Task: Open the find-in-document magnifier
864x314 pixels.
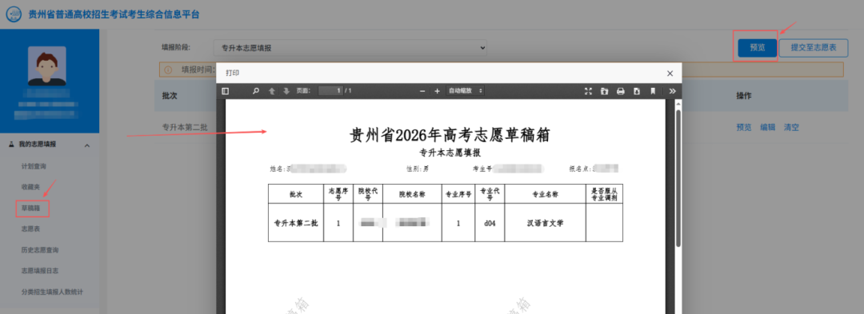Action: click(x=256, y=91)
